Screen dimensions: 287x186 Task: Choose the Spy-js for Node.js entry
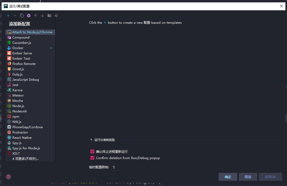coord(30,148)
